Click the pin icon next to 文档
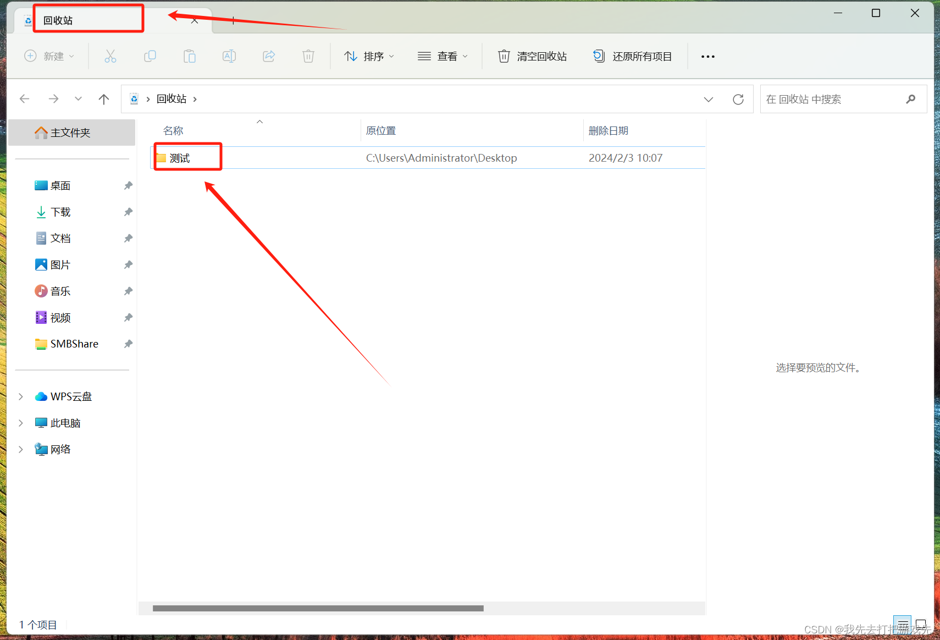The height and width of the screenshot is (640, 940). (x=128, y=239)
